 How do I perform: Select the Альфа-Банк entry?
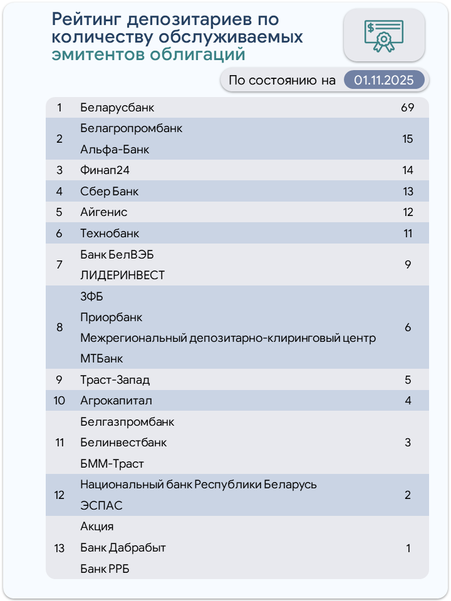(115, 150)
